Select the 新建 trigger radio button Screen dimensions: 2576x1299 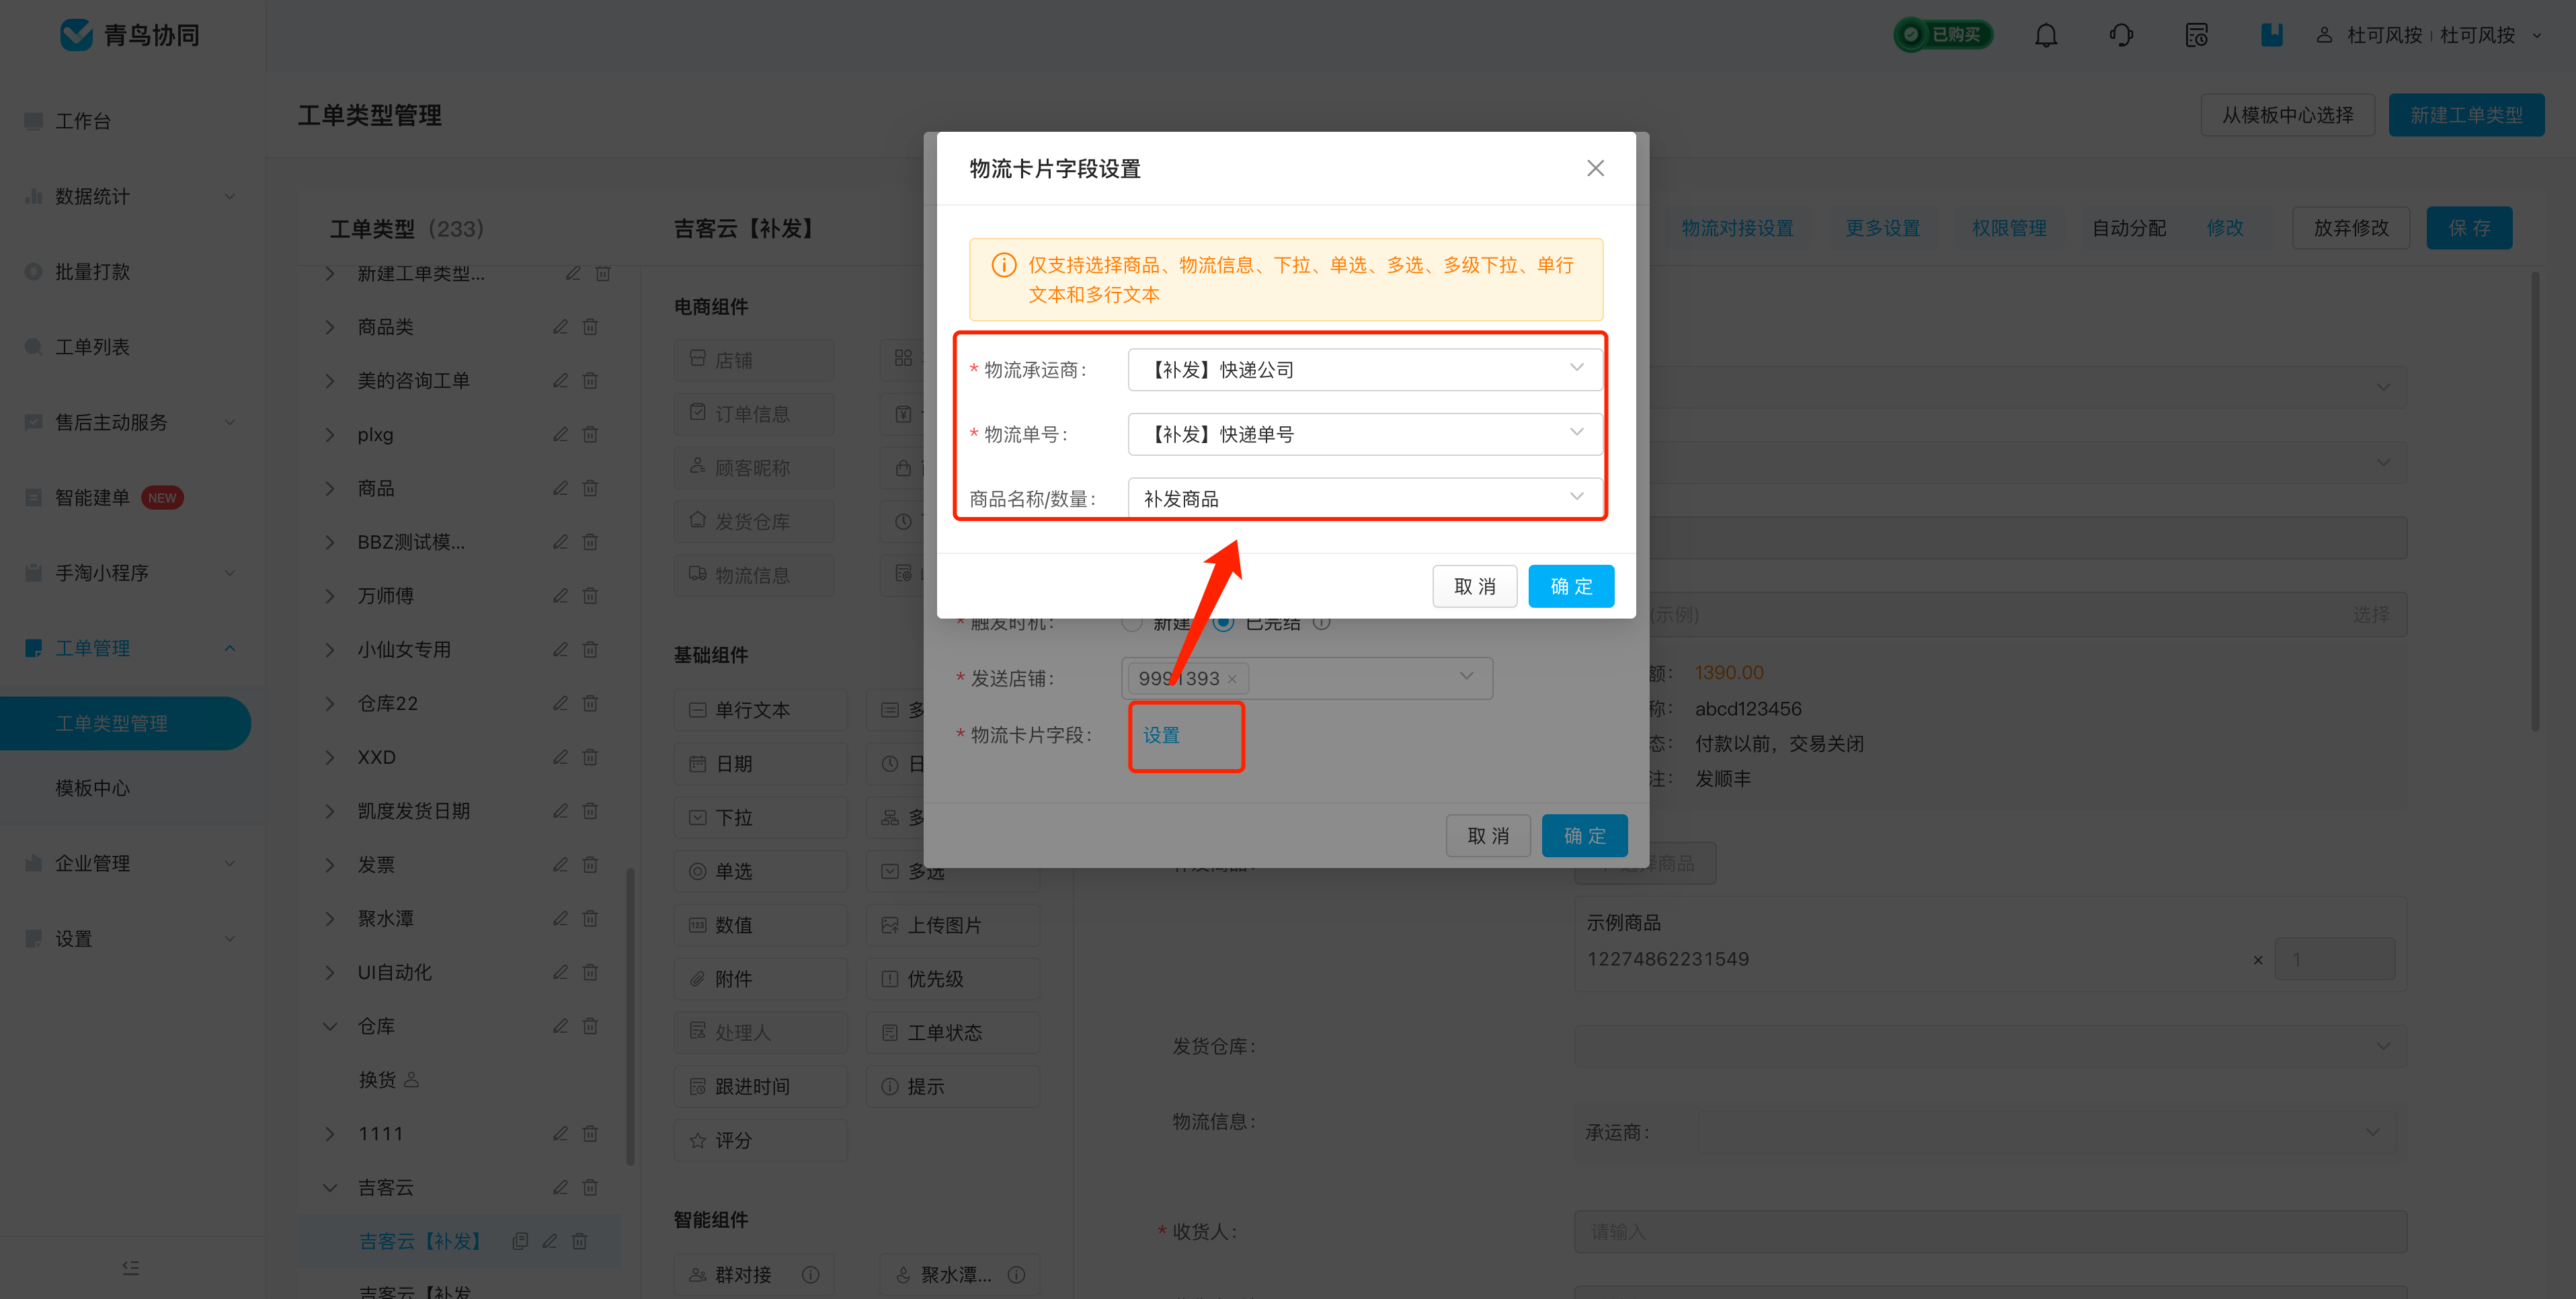pyautogui.click(x=1131, y=623)
